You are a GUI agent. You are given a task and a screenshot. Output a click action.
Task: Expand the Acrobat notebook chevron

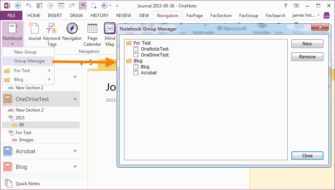pos(75,151)
